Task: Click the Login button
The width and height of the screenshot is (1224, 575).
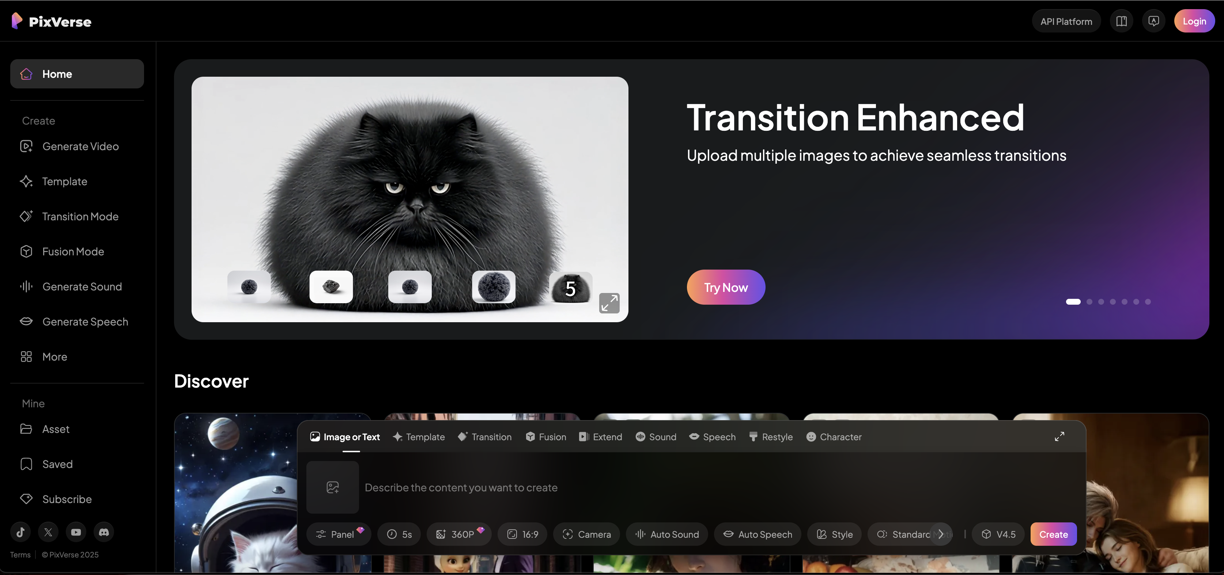Action: (1194, 21)
